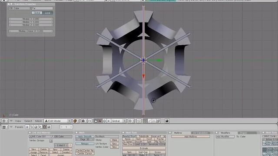Click the Screw button

158,152
